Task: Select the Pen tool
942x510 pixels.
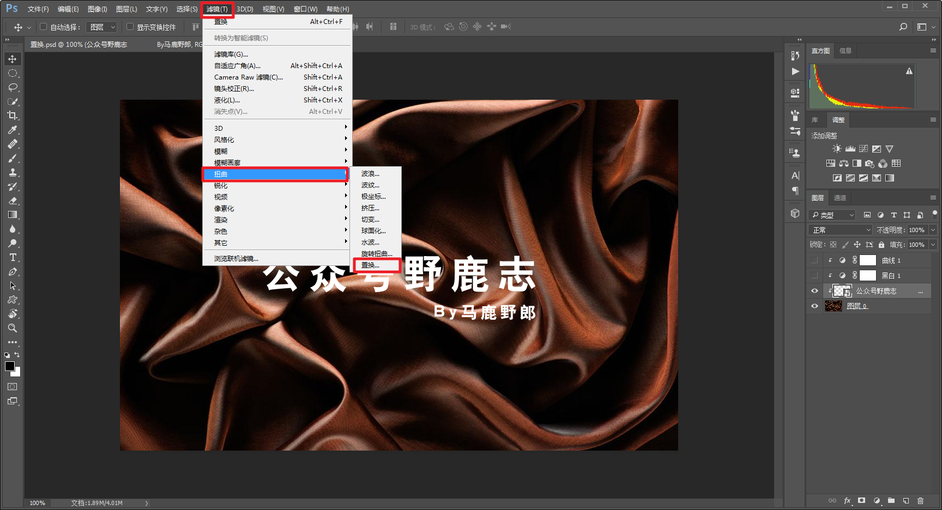Action: (13, 271)
